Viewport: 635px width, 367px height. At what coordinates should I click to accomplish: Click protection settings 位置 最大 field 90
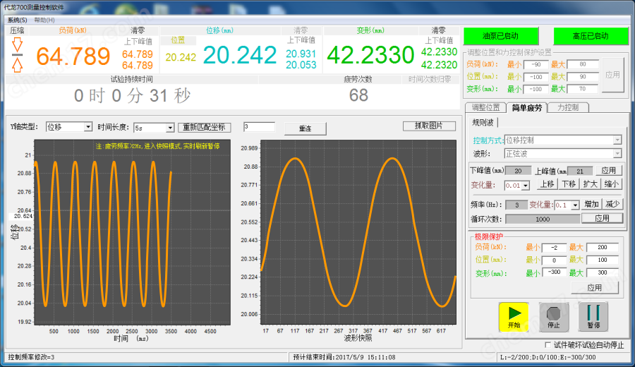[x=582, y=76]
